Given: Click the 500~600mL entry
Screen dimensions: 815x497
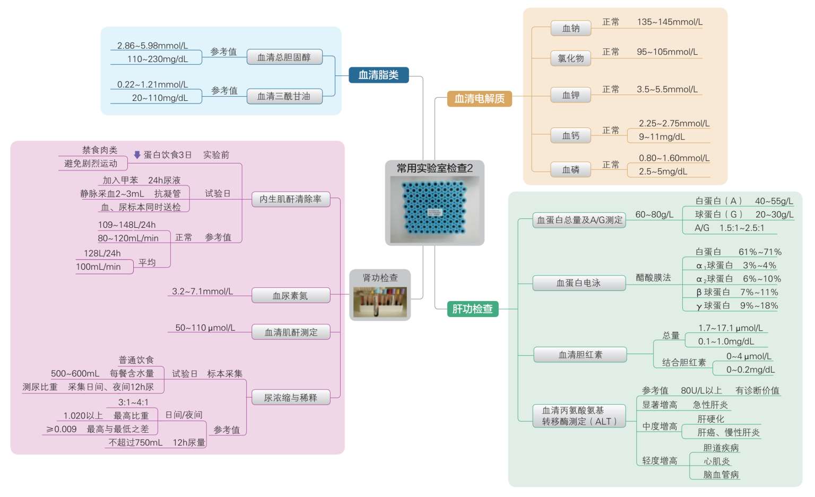Looking at the screenshot, I should pyautogui.click(x=75, y=373).
